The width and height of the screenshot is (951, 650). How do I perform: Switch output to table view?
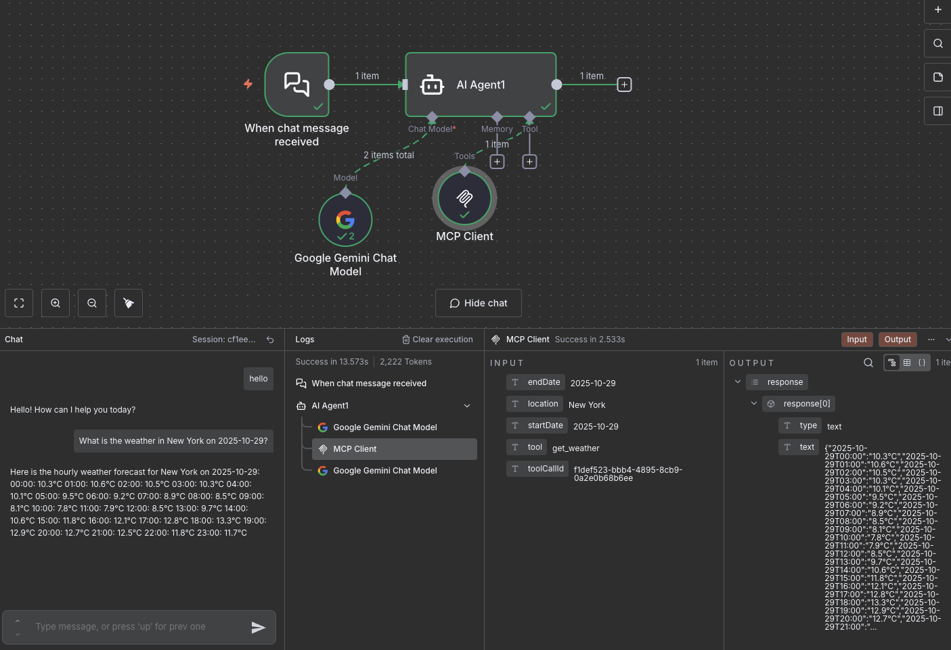(x=907, y=363)
